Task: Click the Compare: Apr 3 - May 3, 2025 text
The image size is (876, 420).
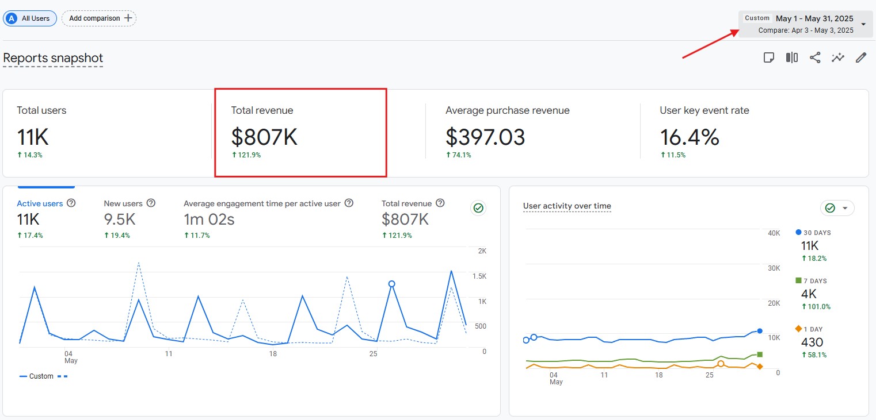Action: pyautogui.click(x=806, y=30)
